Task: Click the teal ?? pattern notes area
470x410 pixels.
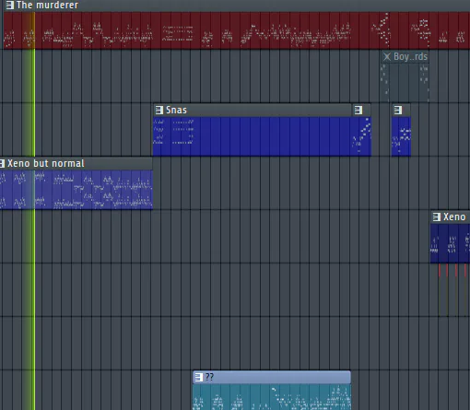Action: click(272, 396)
